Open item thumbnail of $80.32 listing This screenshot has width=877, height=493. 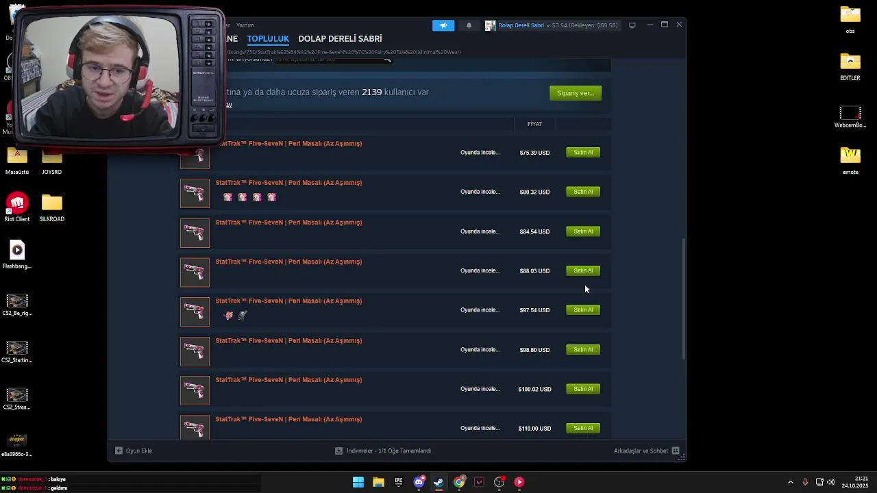[x=195, y=194]
